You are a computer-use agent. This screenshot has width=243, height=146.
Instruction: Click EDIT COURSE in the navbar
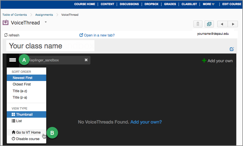pos(232,4)
